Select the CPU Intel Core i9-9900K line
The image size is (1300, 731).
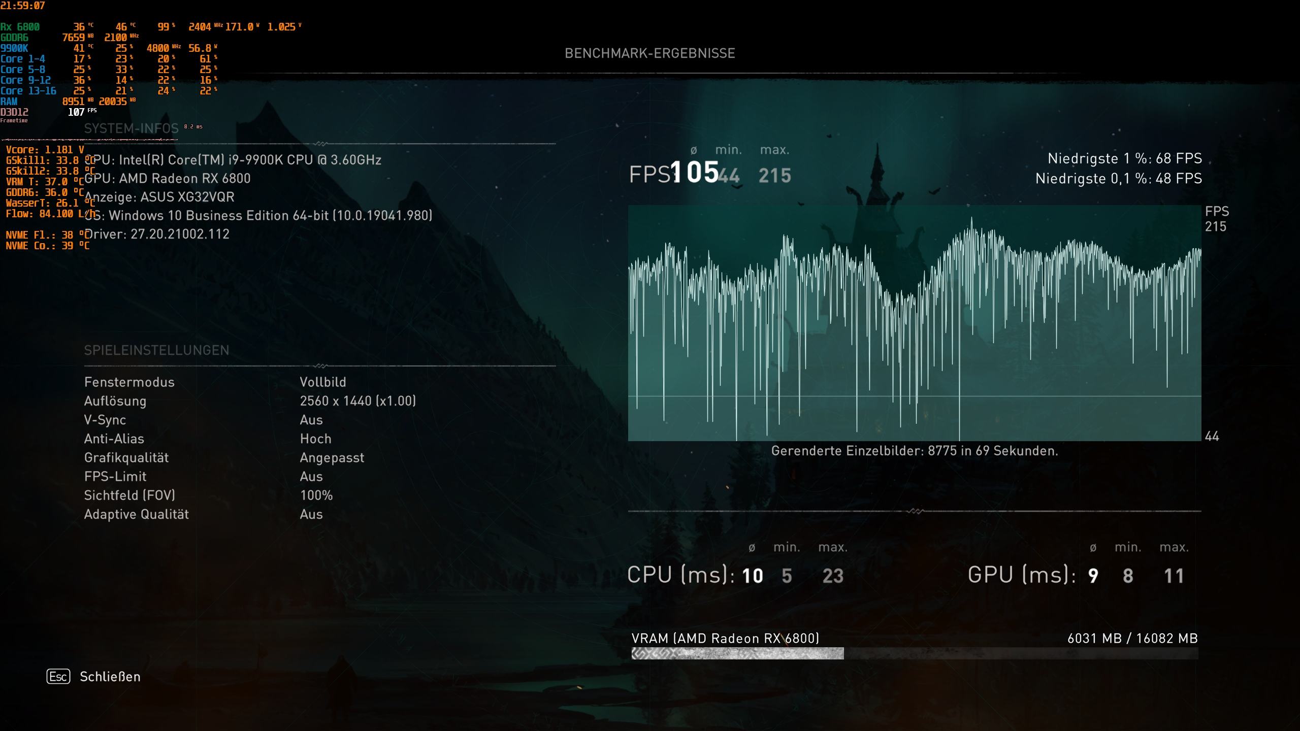pos(233,160)
